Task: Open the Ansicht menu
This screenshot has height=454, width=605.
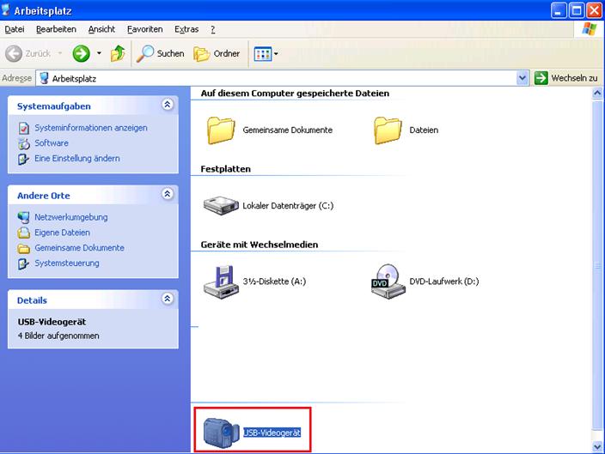Action: (x=101, y=29)
